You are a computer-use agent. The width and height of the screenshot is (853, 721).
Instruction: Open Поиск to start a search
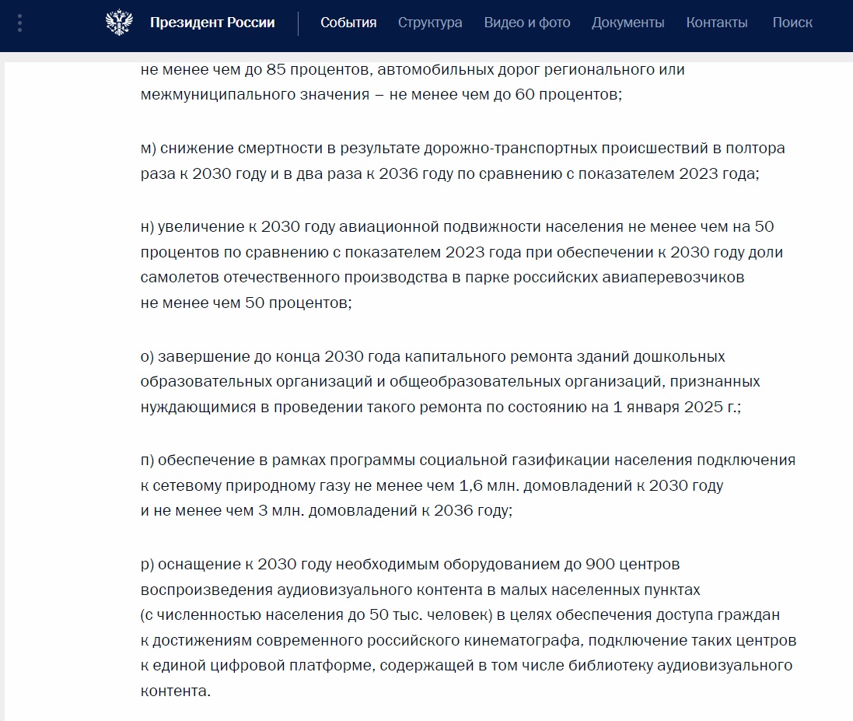[792, 23]
